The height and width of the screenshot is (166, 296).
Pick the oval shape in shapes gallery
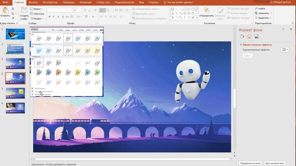(x=189, y=9)
